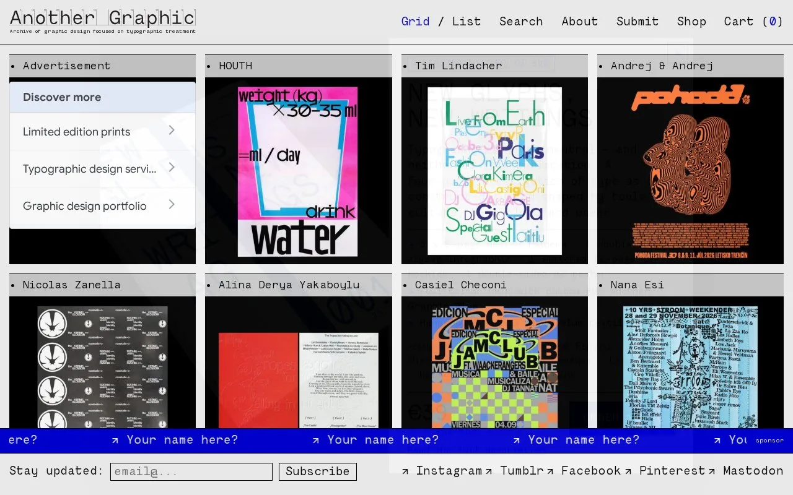Open the Cart (0)

[x=753, y=22]
